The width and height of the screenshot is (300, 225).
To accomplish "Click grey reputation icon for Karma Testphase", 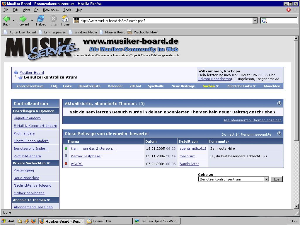I will [x=66, y=156].
